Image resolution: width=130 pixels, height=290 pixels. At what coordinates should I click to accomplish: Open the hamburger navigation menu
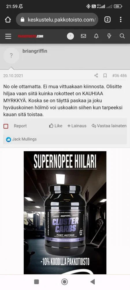tap(8, 36)
